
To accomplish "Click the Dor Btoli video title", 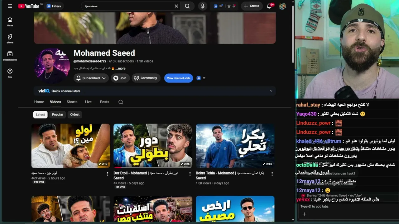I will click(x=146, y=175).
